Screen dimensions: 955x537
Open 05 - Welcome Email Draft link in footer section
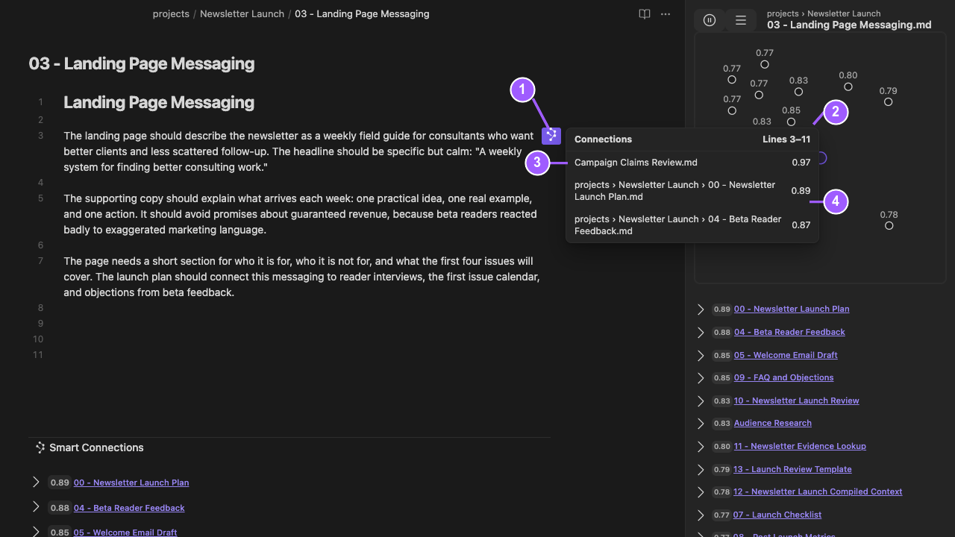125,533
